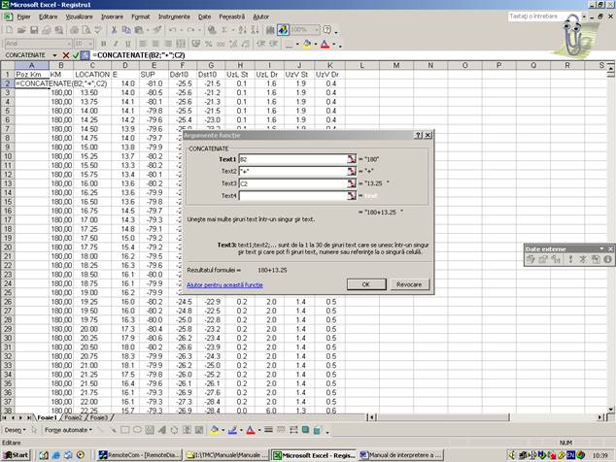This screenshot has height=462, width=616.
Task: Click the font color 'A' icon
Action: [325, 44]
